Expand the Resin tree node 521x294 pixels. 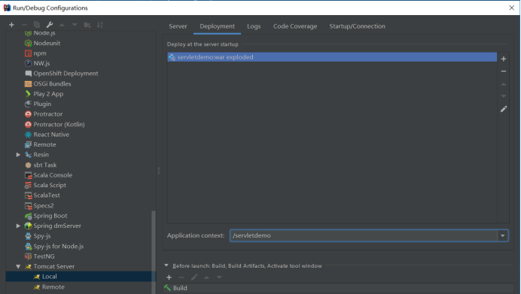pyautogui.click(x=18, y=155)
